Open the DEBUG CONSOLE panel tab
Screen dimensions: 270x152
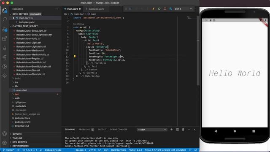coord(119,130)
